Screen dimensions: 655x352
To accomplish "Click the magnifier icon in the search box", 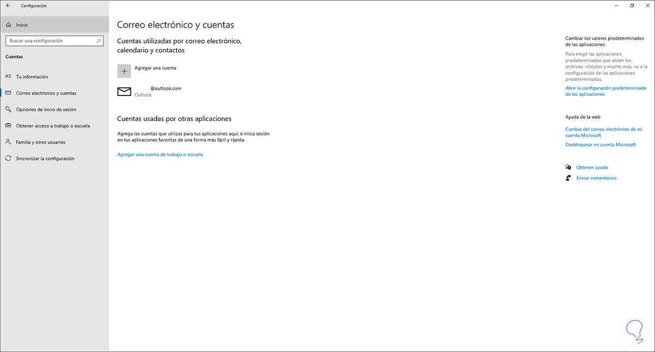I will [99, 40].
